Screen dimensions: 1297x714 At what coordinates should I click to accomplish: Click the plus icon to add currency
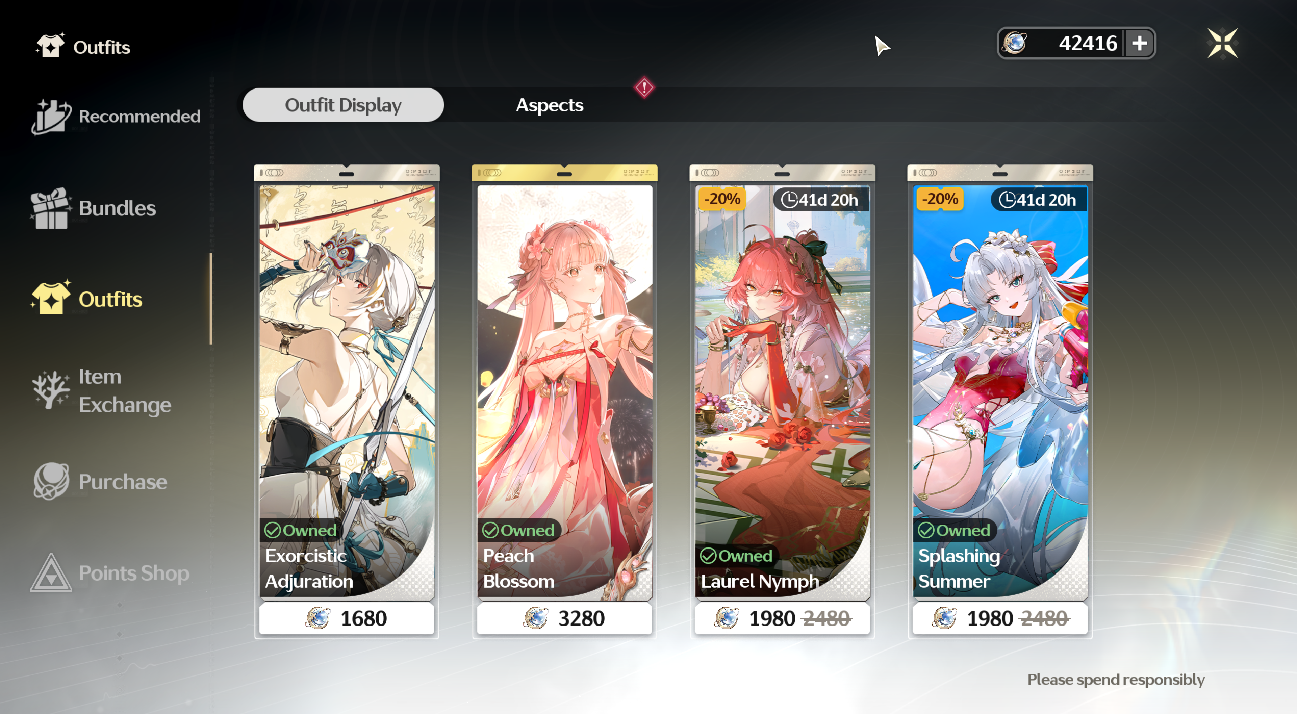1139,43
